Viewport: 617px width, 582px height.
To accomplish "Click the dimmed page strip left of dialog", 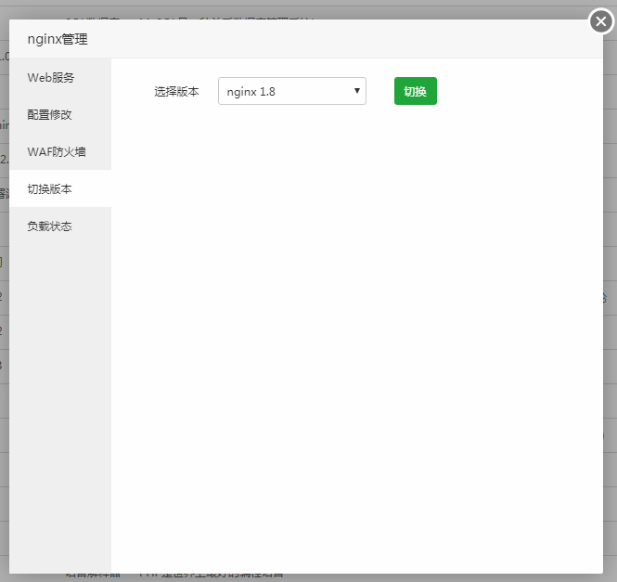I will [x=4, y=371].
